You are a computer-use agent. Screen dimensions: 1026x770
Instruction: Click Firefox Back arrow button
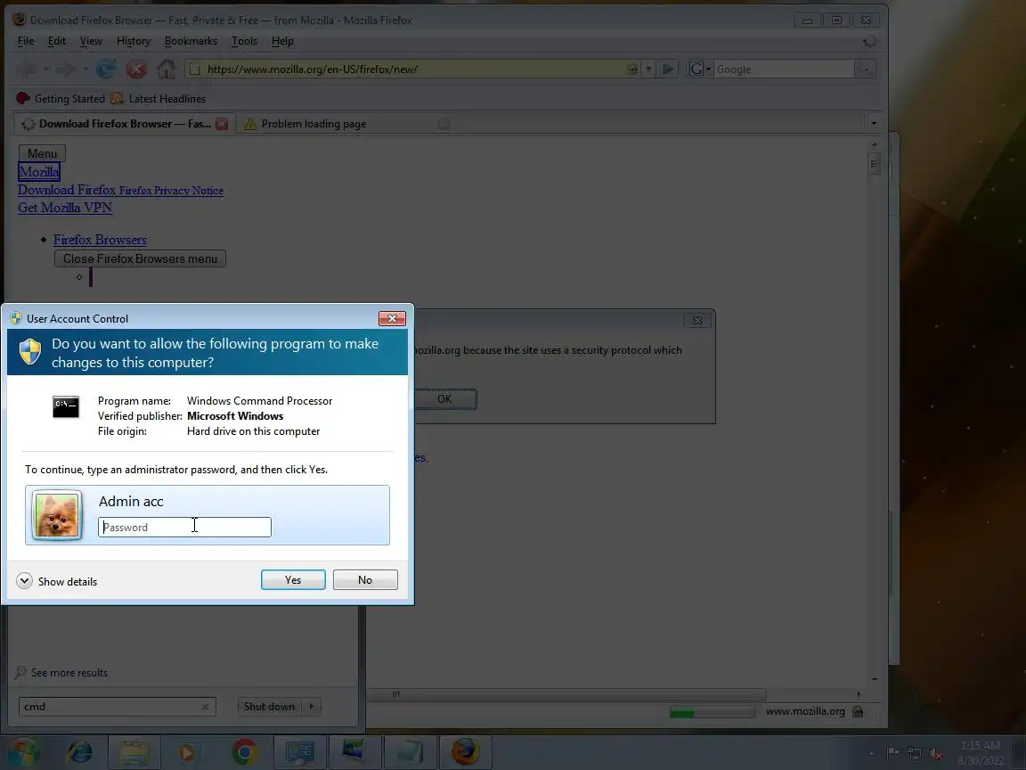point(27,69)
